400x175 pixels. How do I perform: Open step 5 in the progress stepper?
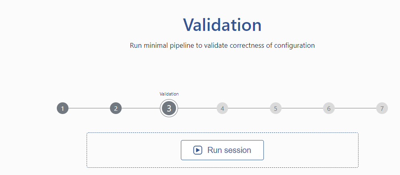click(276, 108)
